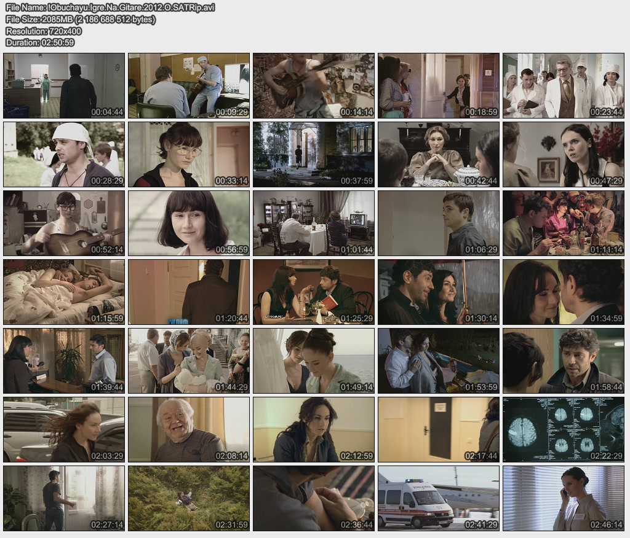Viewport: 630px width, 538px height.
Task: Open the running woman frame at 02:03:29
Action: pos(64,430)
